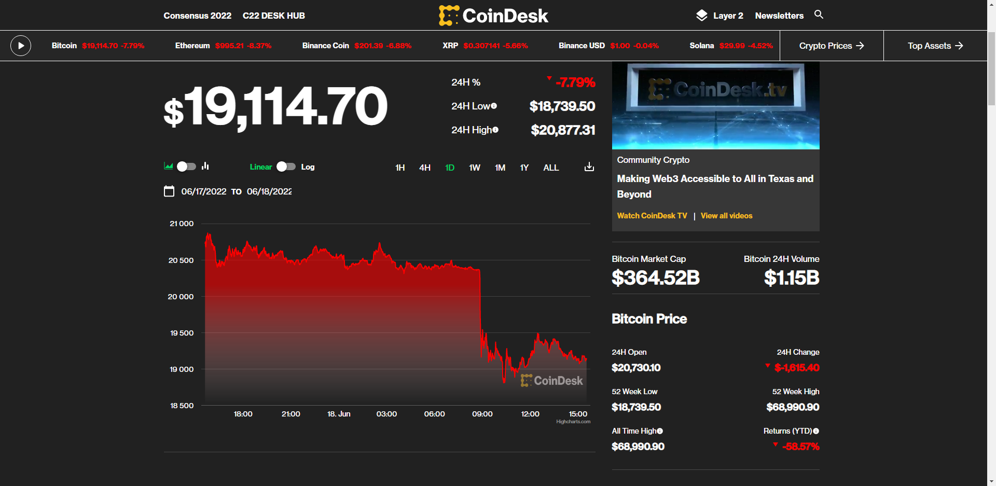Toggle area/candlestick chart type switch
This screenshot has width=996, height=486.
[186, 166]
